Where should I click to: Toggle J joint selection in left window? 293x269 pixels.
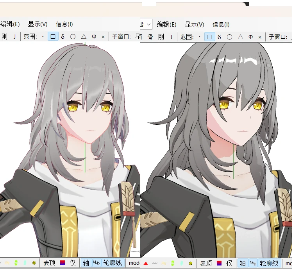click(14, 36)
